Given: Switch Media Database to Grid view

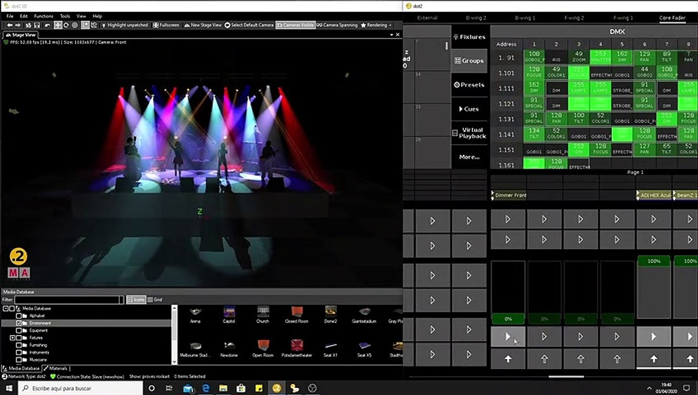Looking at the screenshot, I should [155, 300].
